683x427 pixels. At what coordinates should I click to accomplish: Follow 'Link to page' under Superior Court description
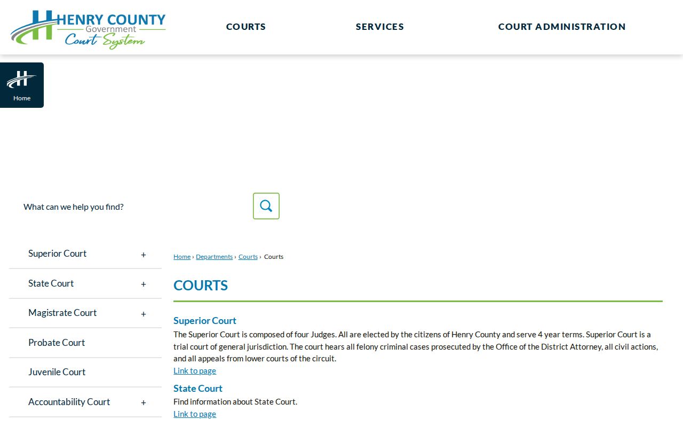click(195, 371)
